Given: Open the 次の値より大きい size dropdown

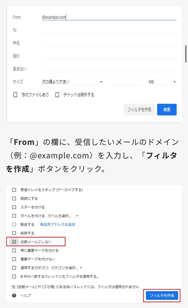Looking at the screenshot, I should pyautogui.click(x=72, y=82).
